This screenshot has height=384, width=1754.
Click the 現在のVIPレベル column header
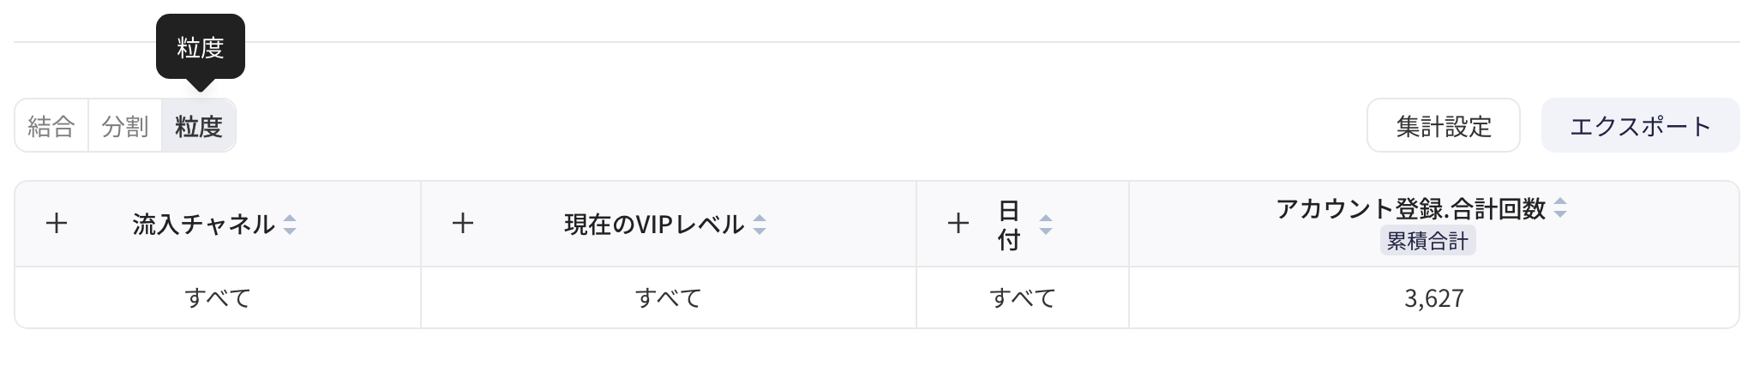(x=654, y=225)
